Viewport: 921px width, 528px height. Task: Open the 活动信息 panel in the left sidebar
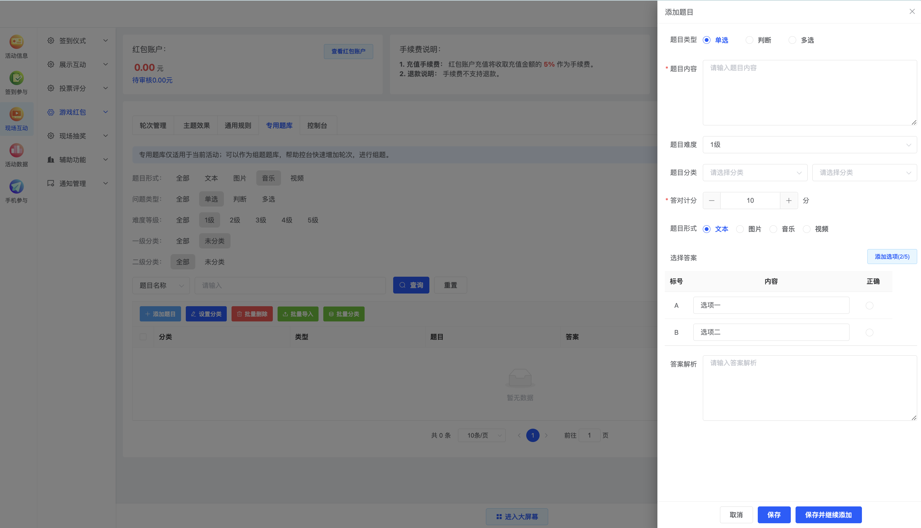[16, 46]
